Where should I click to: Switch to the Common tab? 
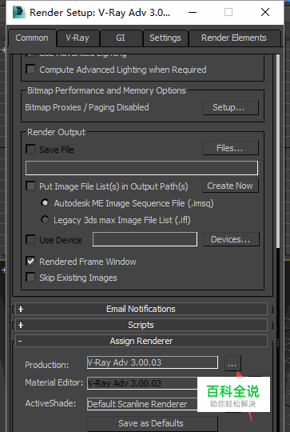coord(32,38)
